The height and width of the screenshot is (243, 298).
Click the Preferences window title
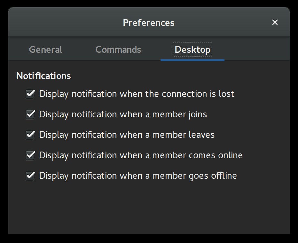[149, 23]
